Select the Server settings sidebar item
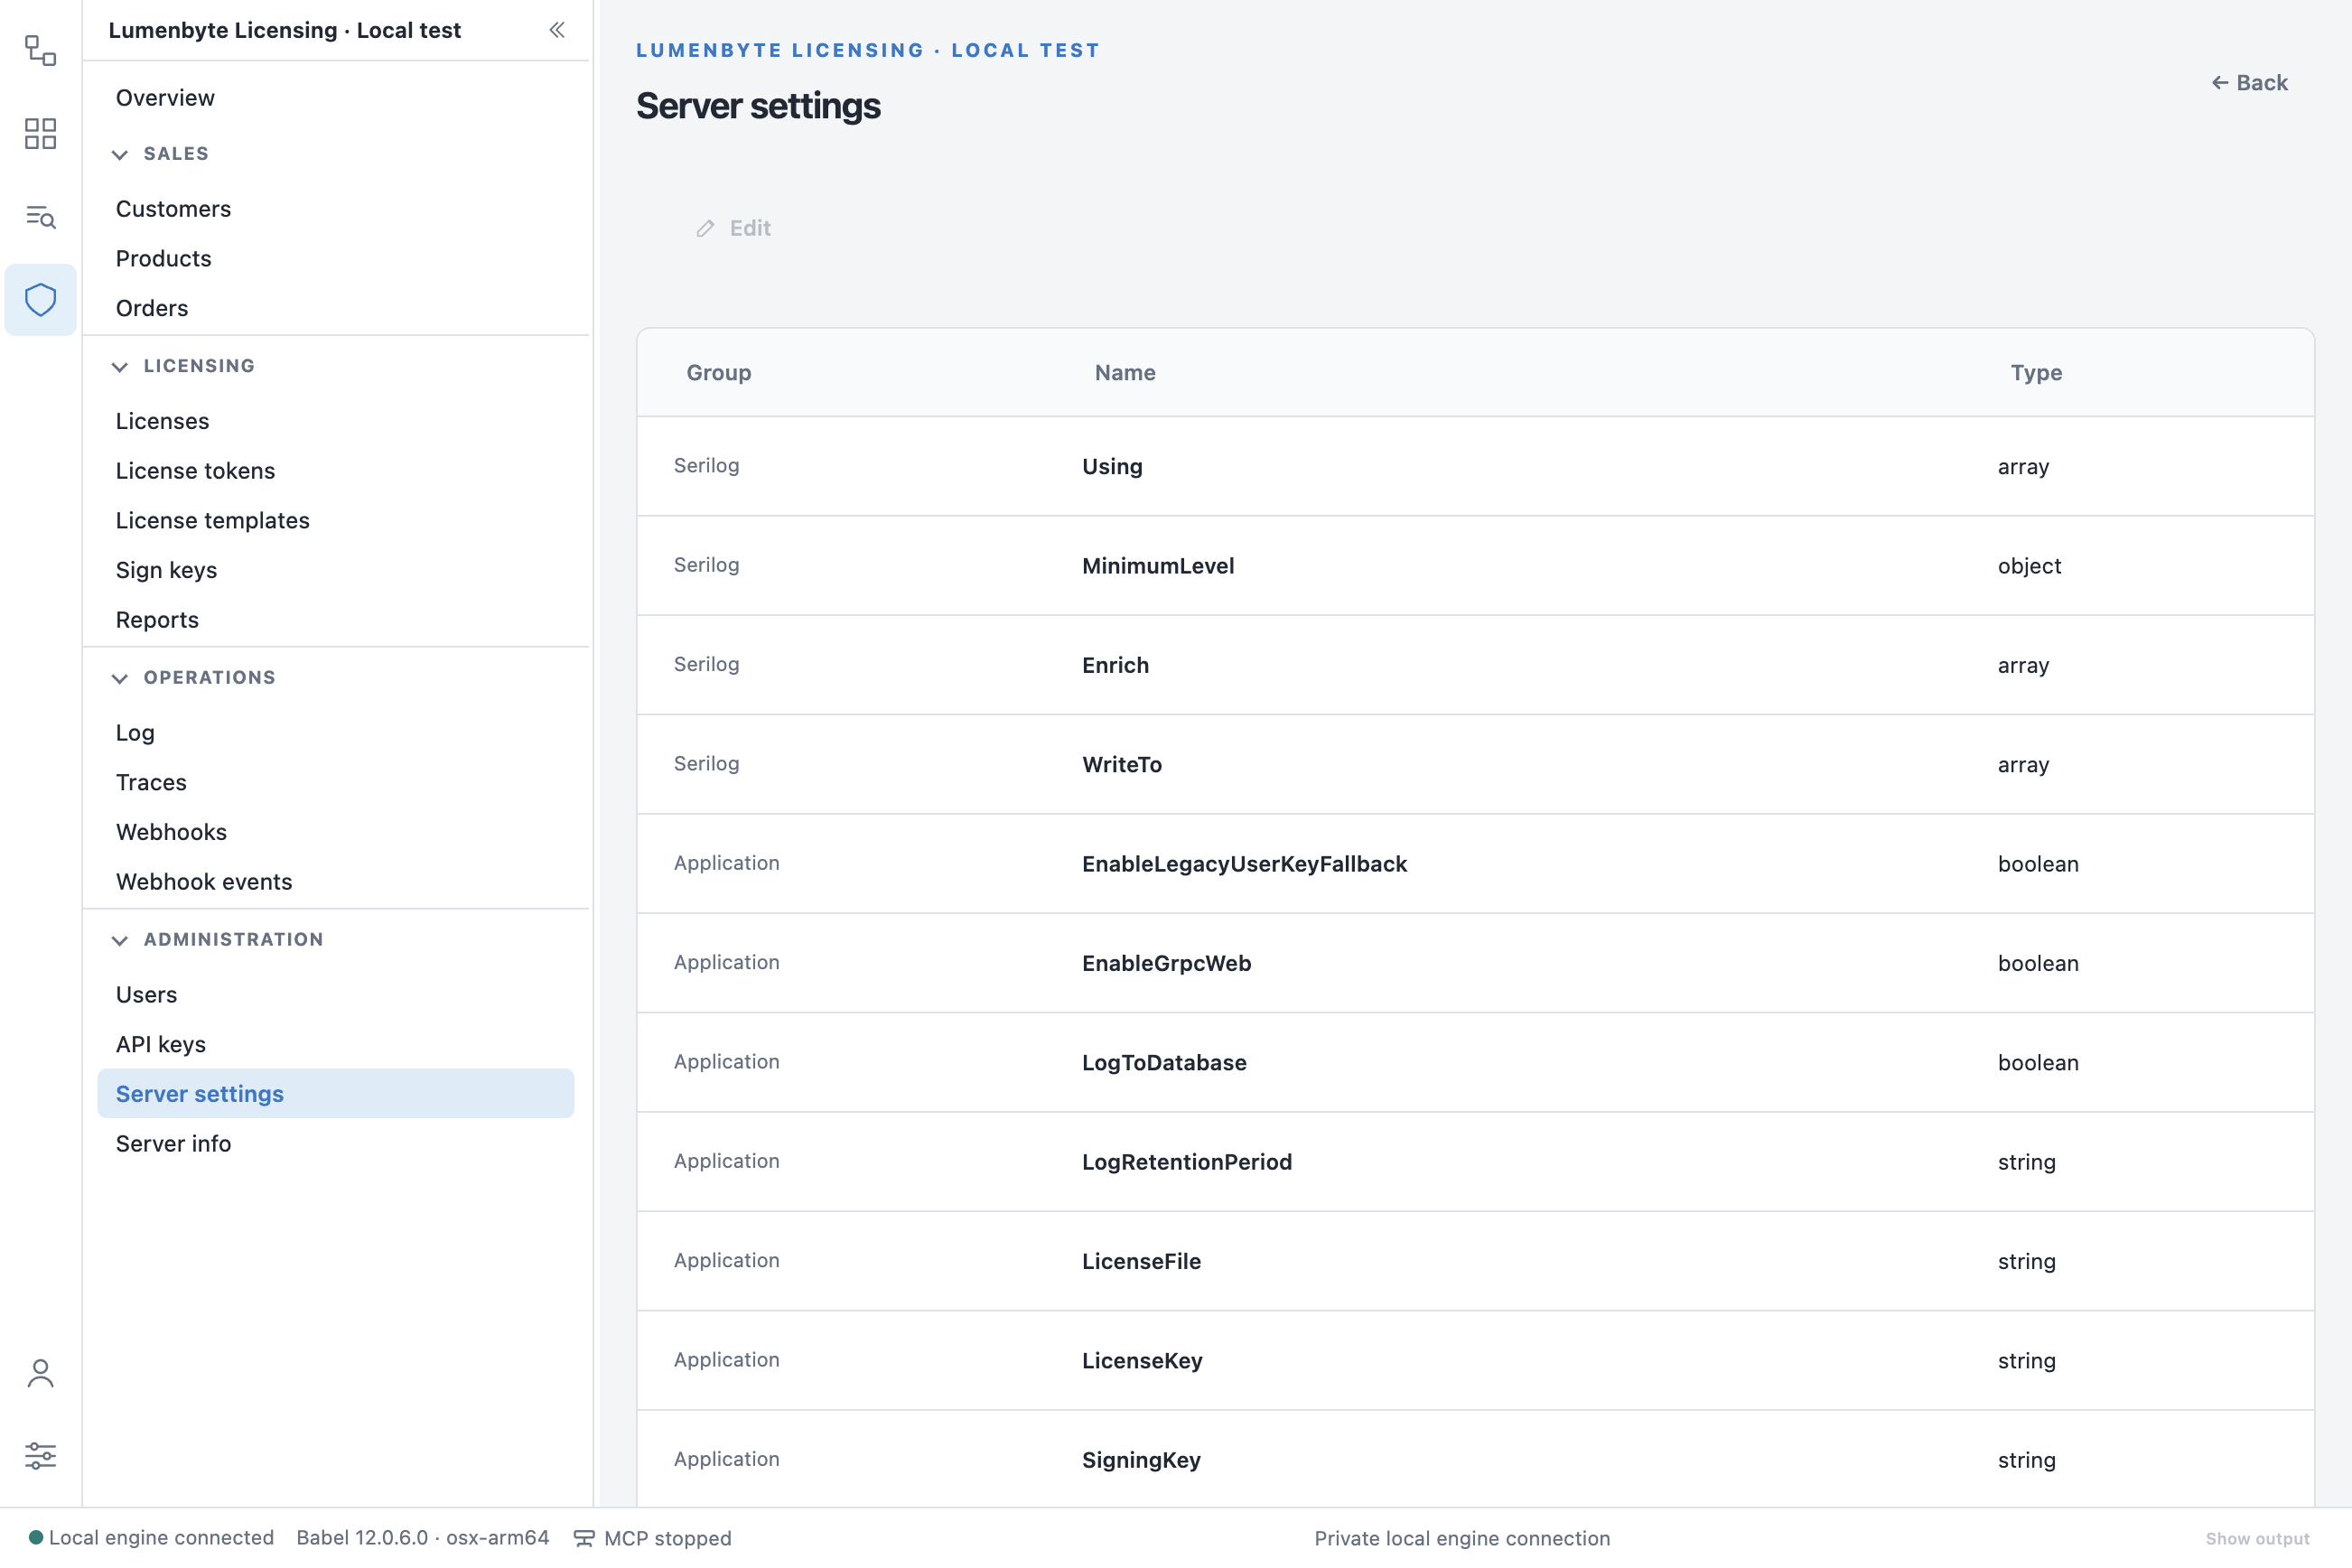2352x1568 pixels. [x=336, y=1094]
